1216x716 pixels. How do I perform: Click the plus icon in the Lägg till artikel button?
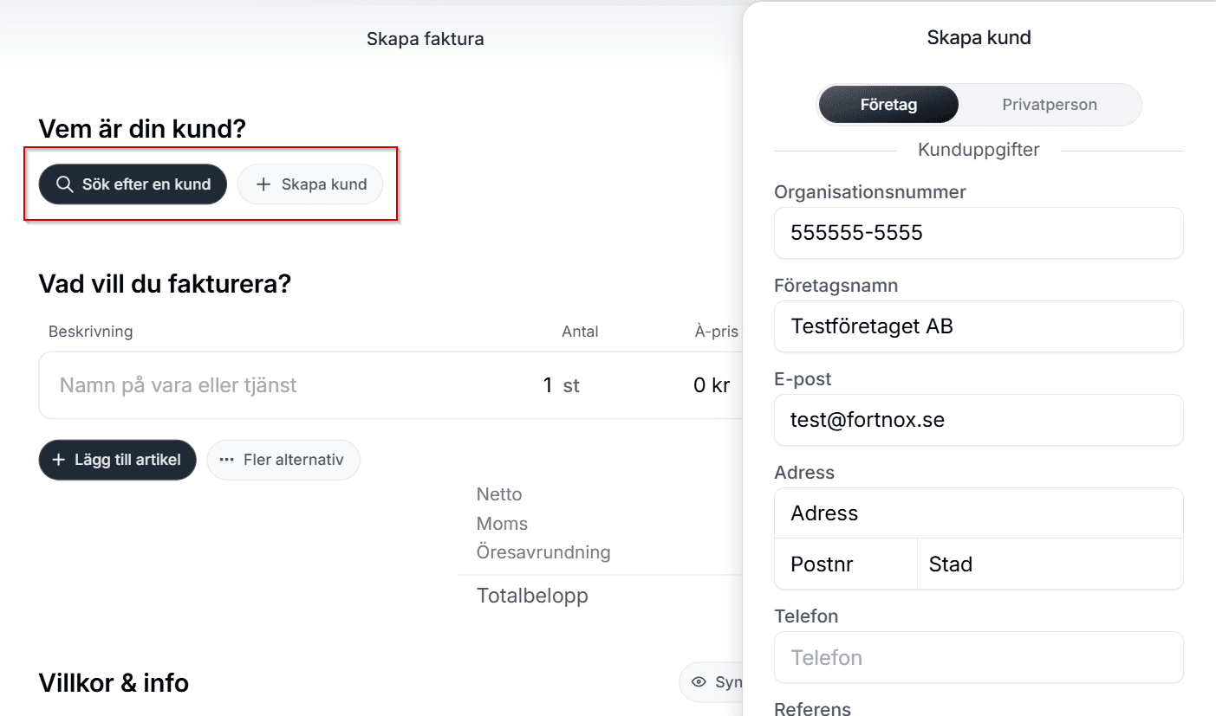tap(59, 460)
